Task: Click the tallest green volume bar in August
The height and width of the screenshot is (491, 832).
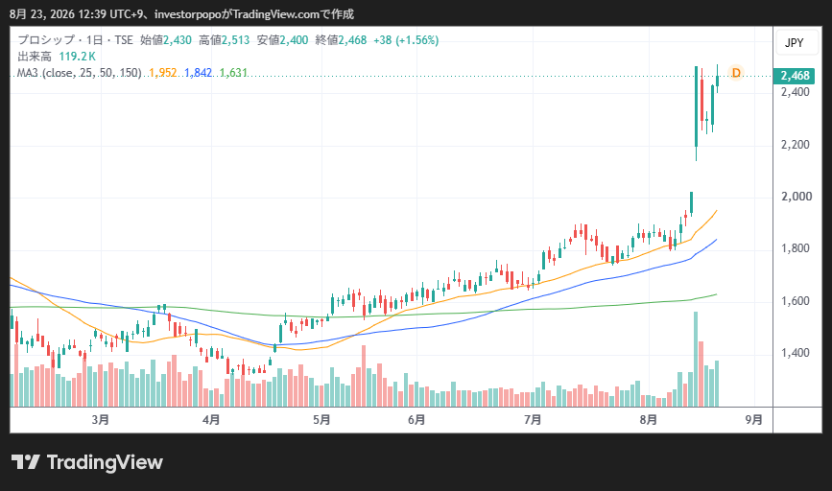Action: tap(696, 359)
